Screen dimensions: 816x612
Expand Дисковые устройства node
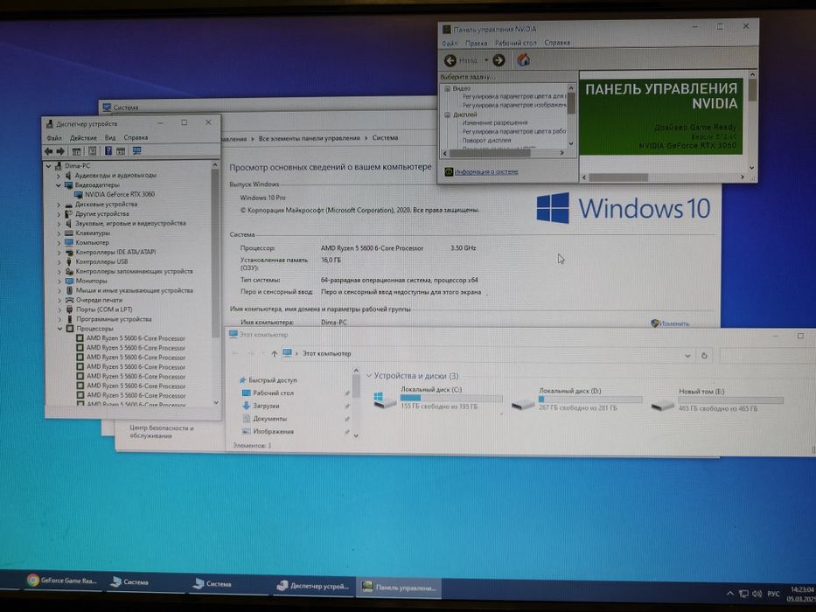[59, 205]
